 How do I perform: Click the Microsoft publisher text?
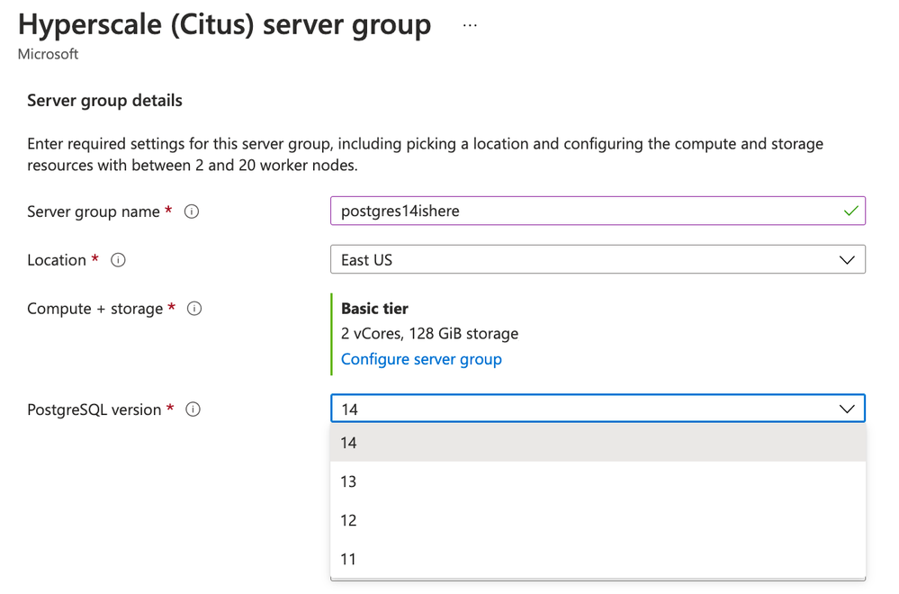[x=48, y=54]
